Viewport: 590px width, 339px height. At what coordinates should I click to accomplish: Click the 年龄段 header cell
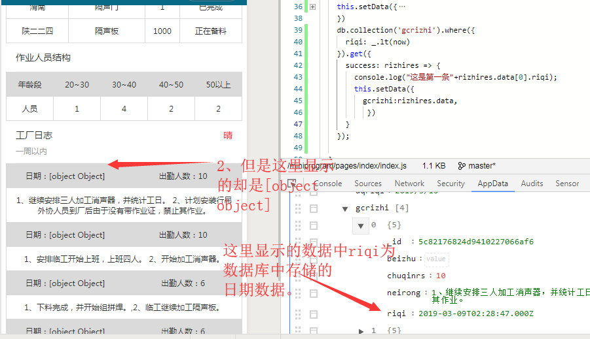29,84
